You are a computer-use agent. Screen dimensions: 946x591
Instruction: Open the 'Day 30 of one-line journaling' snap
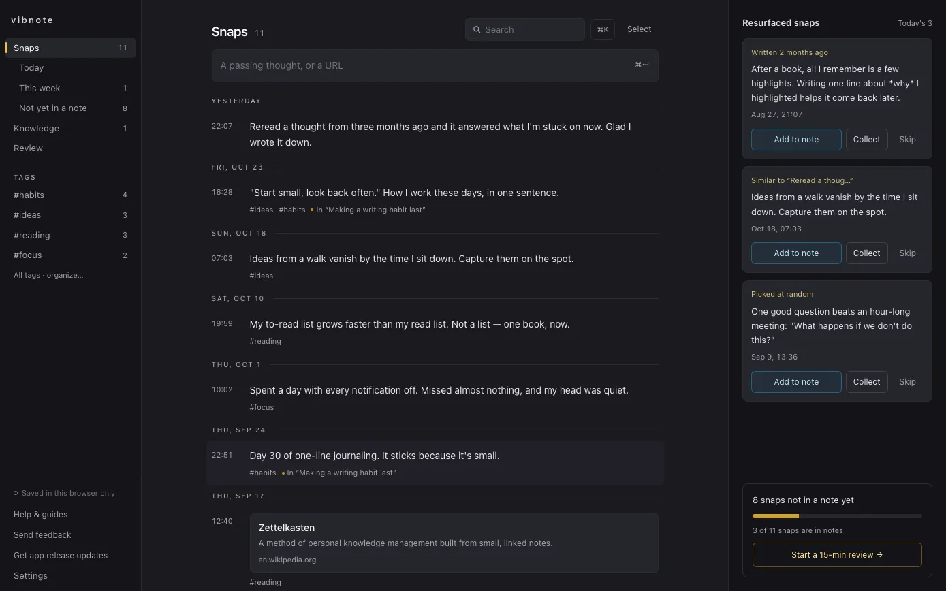435,463
